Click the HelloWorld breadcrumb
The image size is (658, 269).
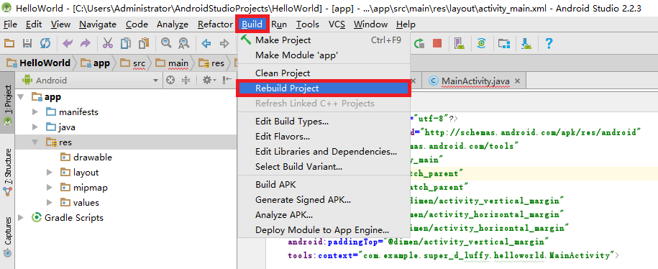(39, 63)
